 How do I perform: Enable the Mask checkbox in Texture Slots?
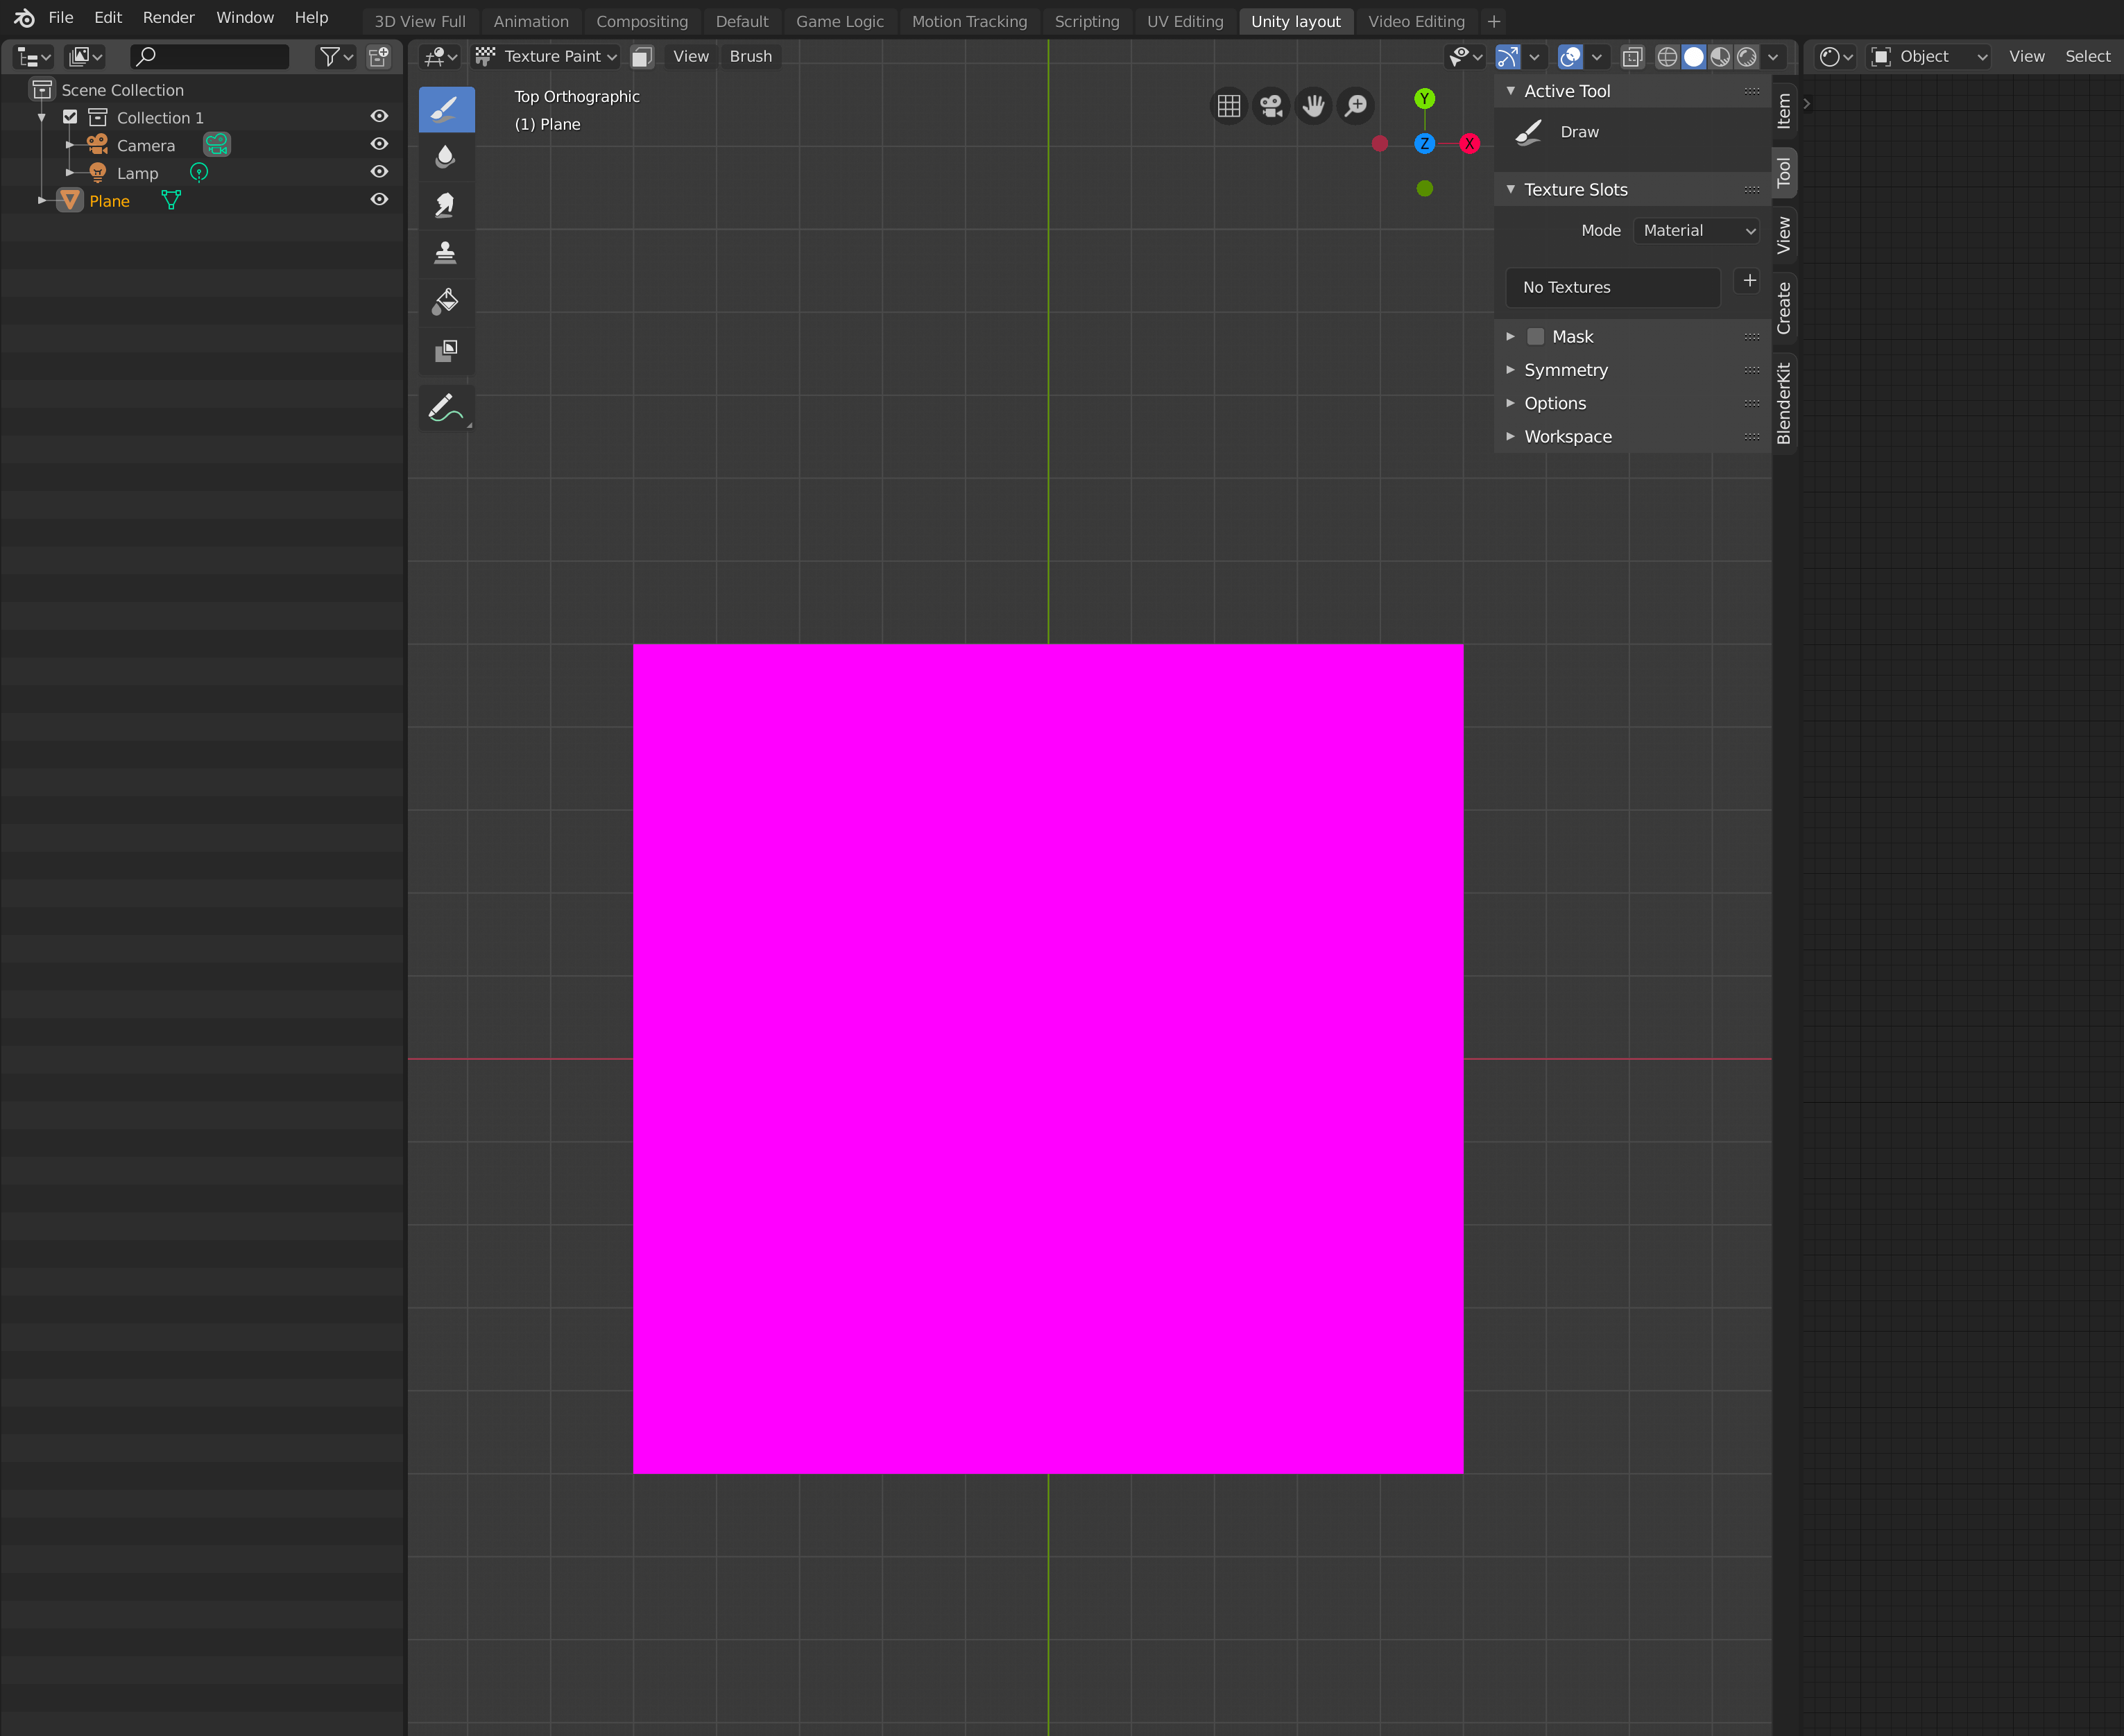(x=1536, y=336)
